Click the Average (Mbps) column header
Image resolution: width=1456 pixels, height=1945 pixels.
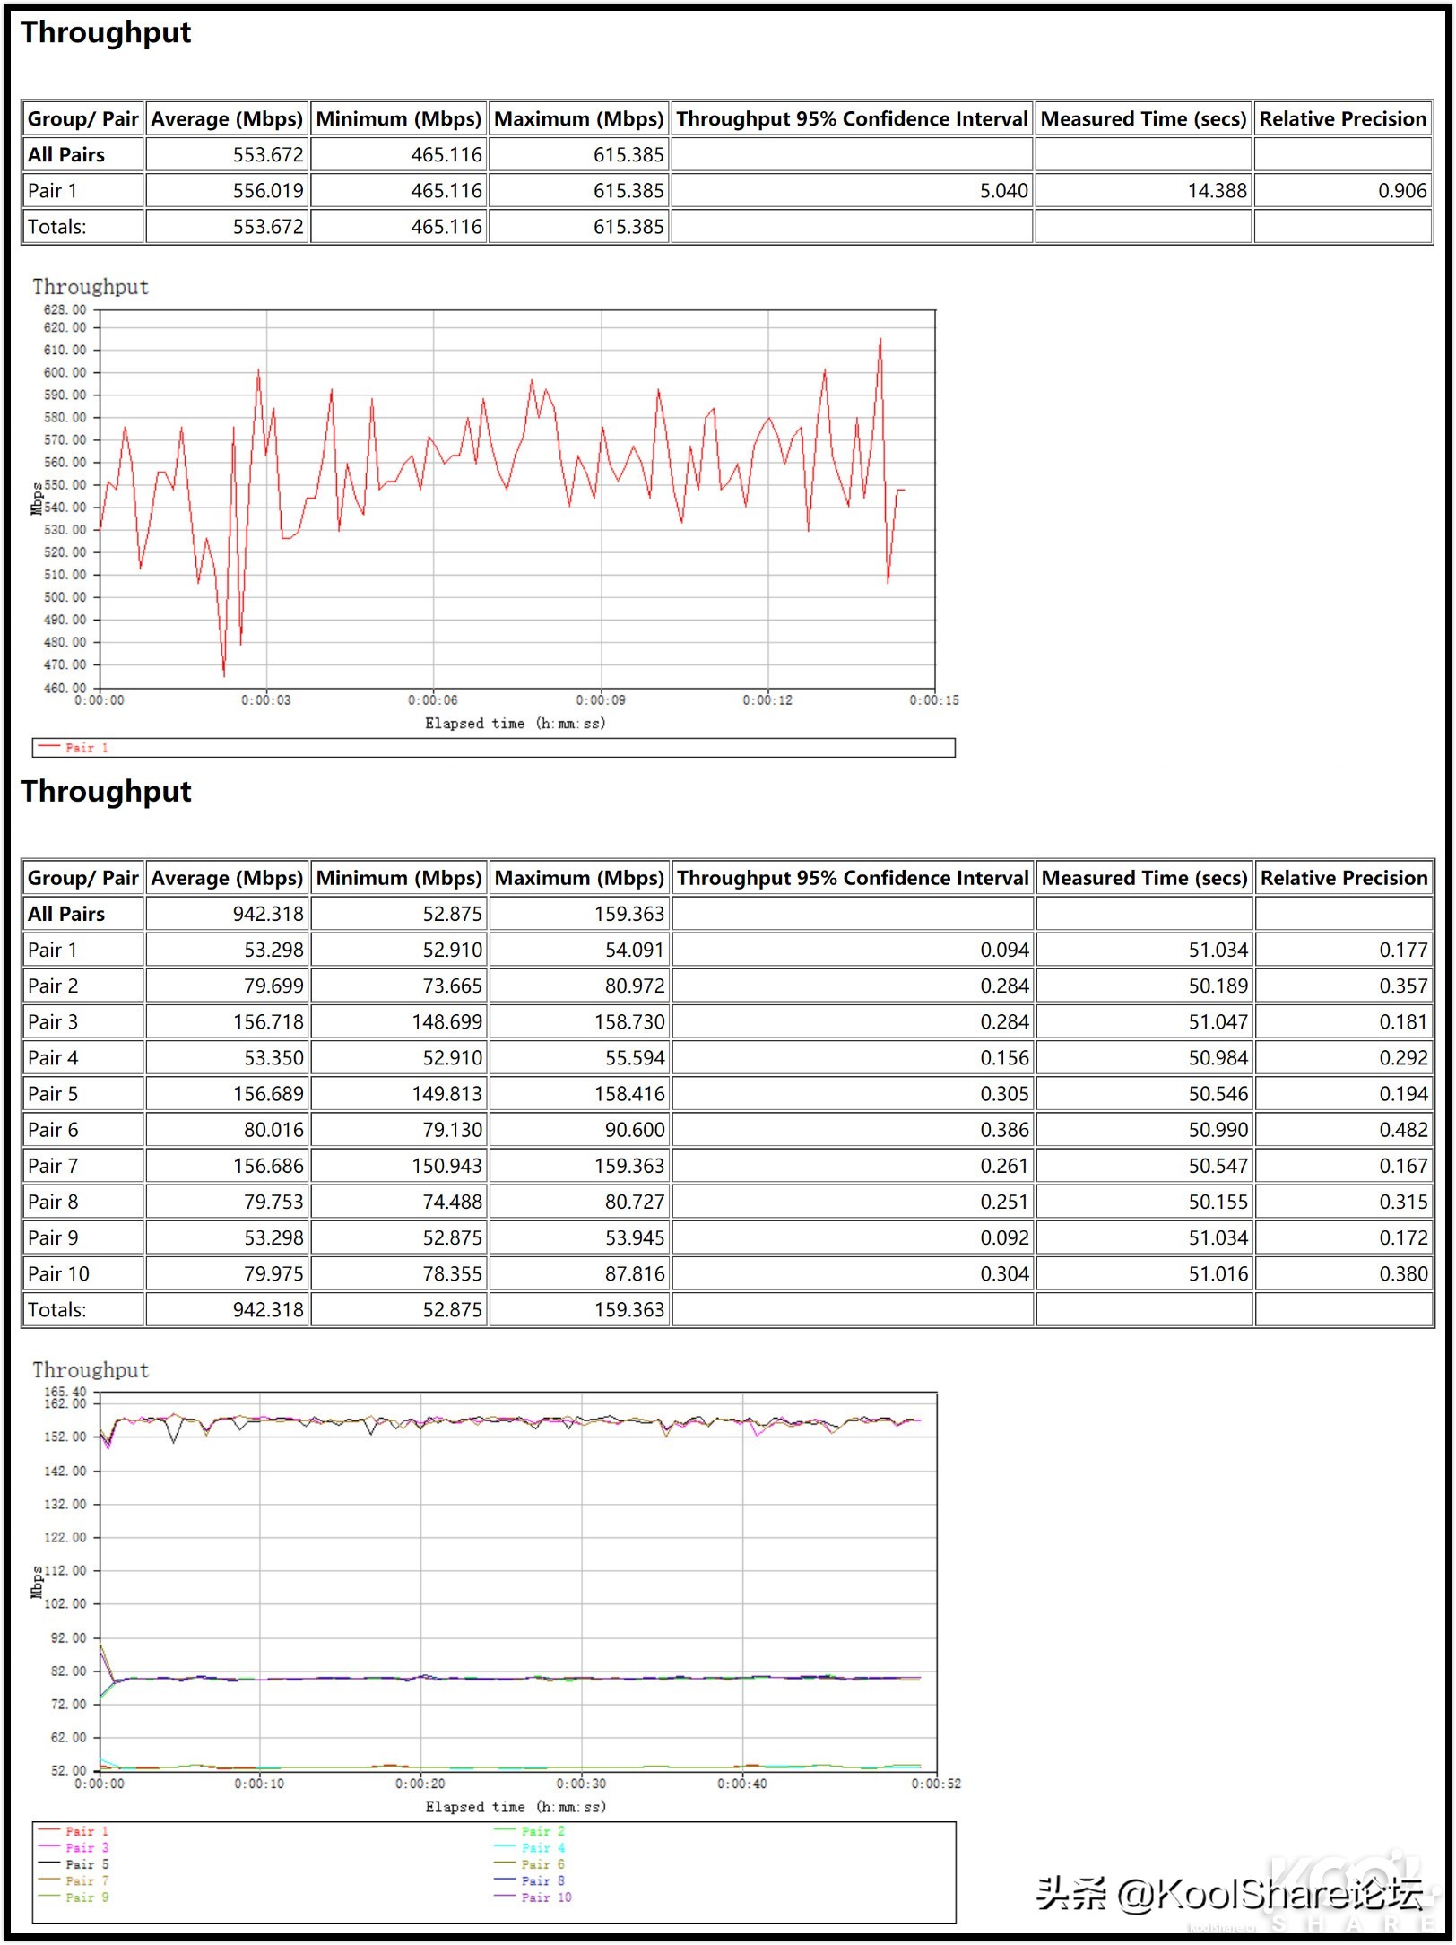point(227,117)
